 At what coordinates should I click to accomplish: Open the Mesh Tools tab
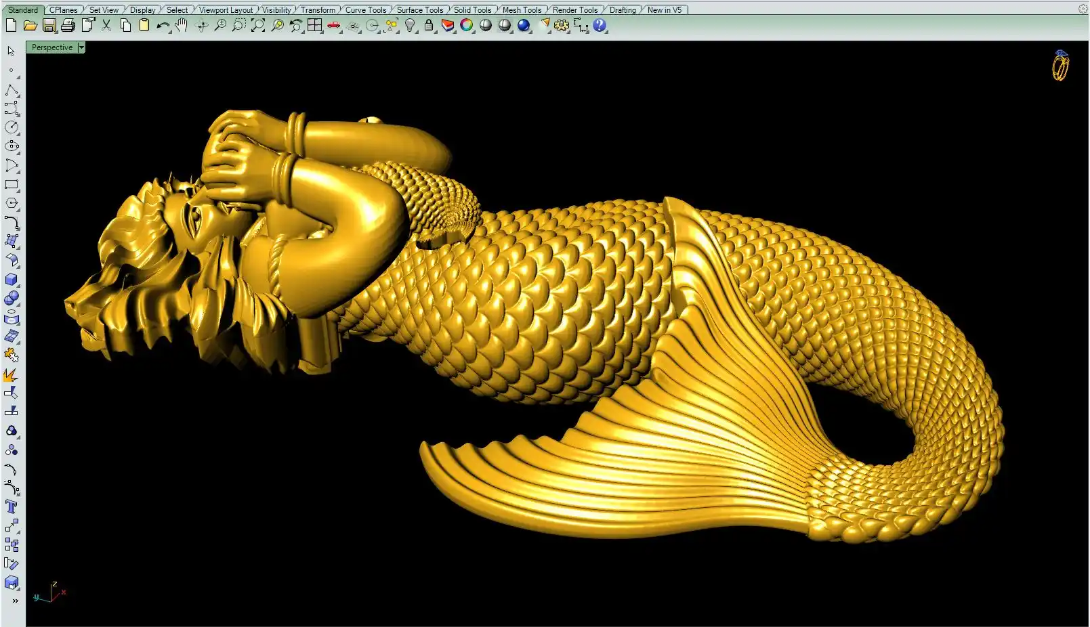[x=522, y=10]
